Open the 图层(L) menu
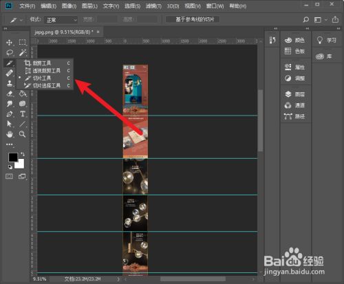Screen dimensions: 344x284 pos(89,6)
